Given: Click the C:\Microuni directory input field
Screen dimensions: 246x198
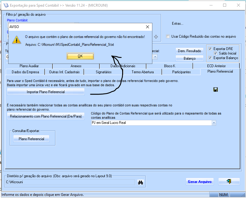Looking at the screenshot, I should 70,182.
